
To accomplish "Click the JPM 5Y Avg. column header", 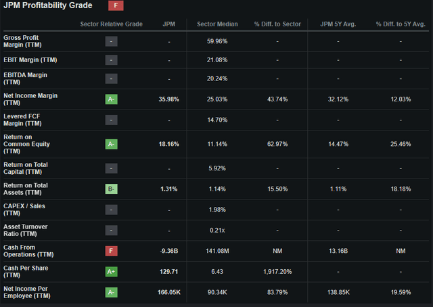I will [x=338, y=24].
